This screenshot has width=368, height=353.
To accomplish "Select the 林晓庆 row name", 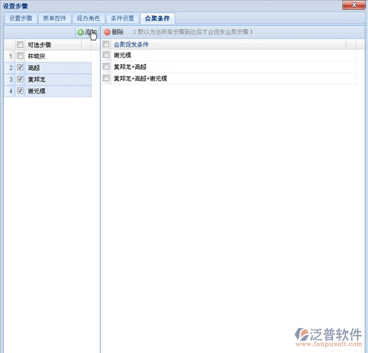I will click(38, 56).
